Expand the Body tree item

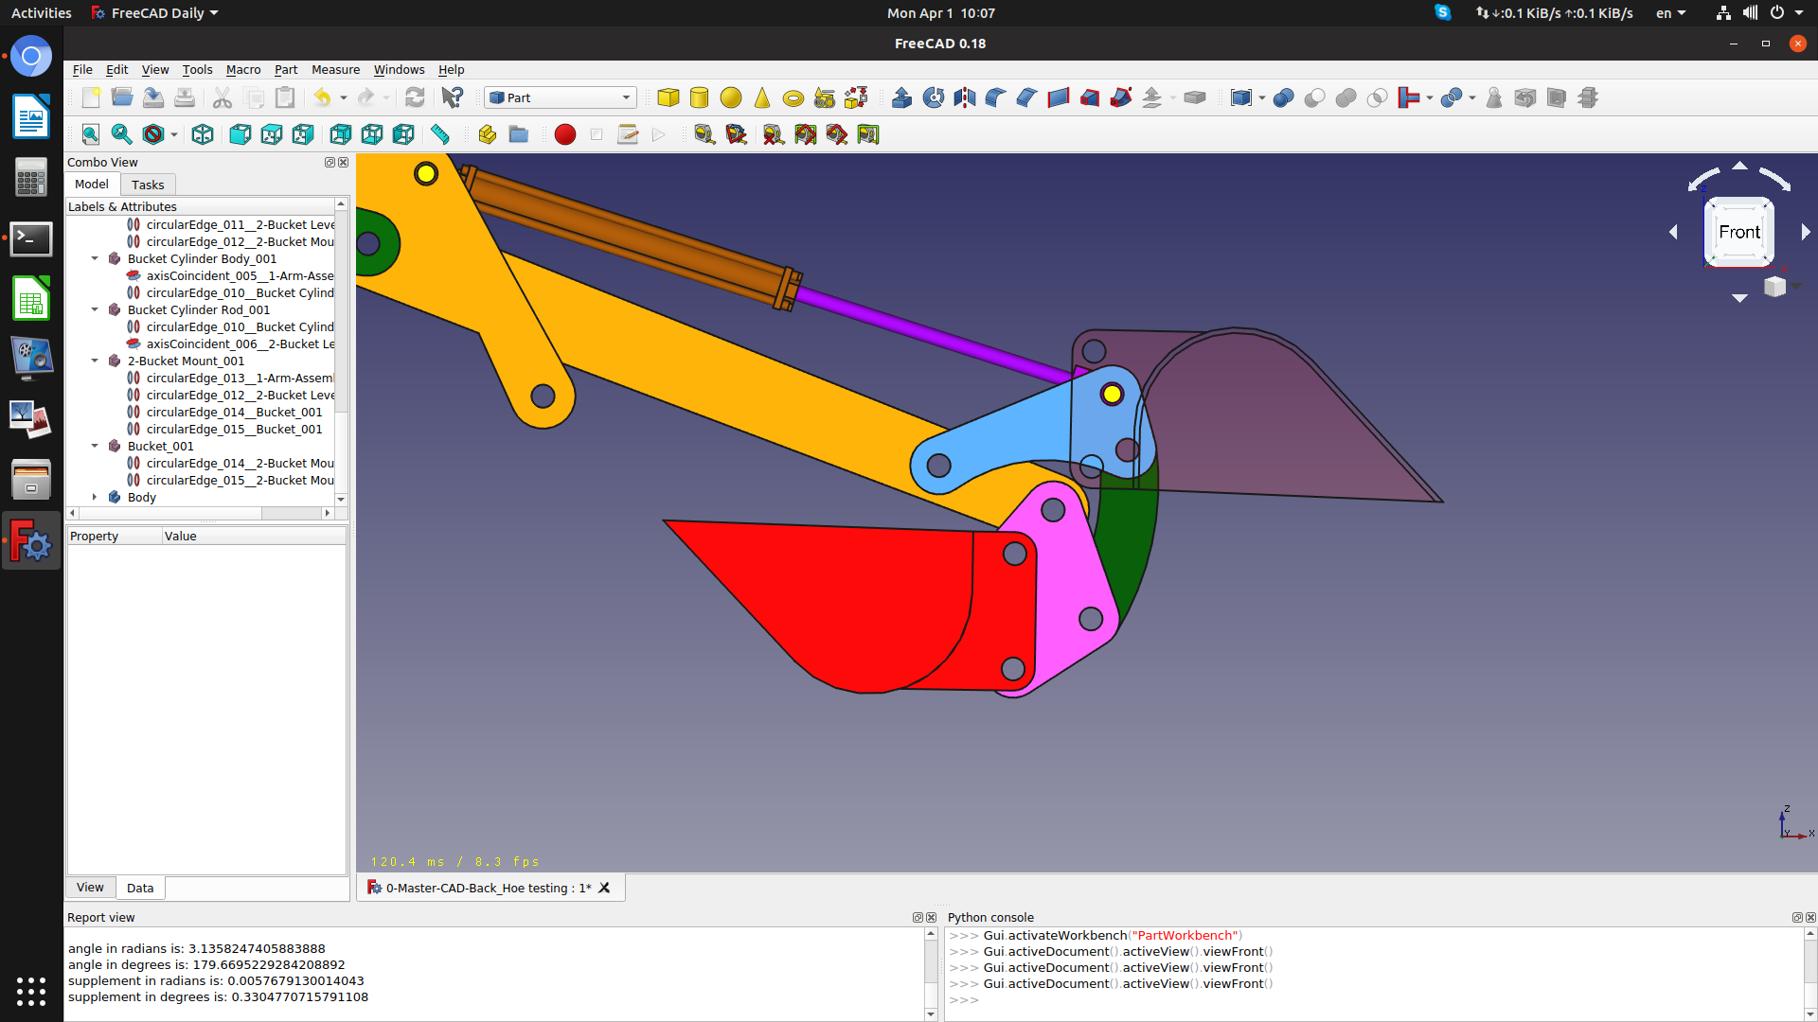pyautogui.click(x=95, y=497)
